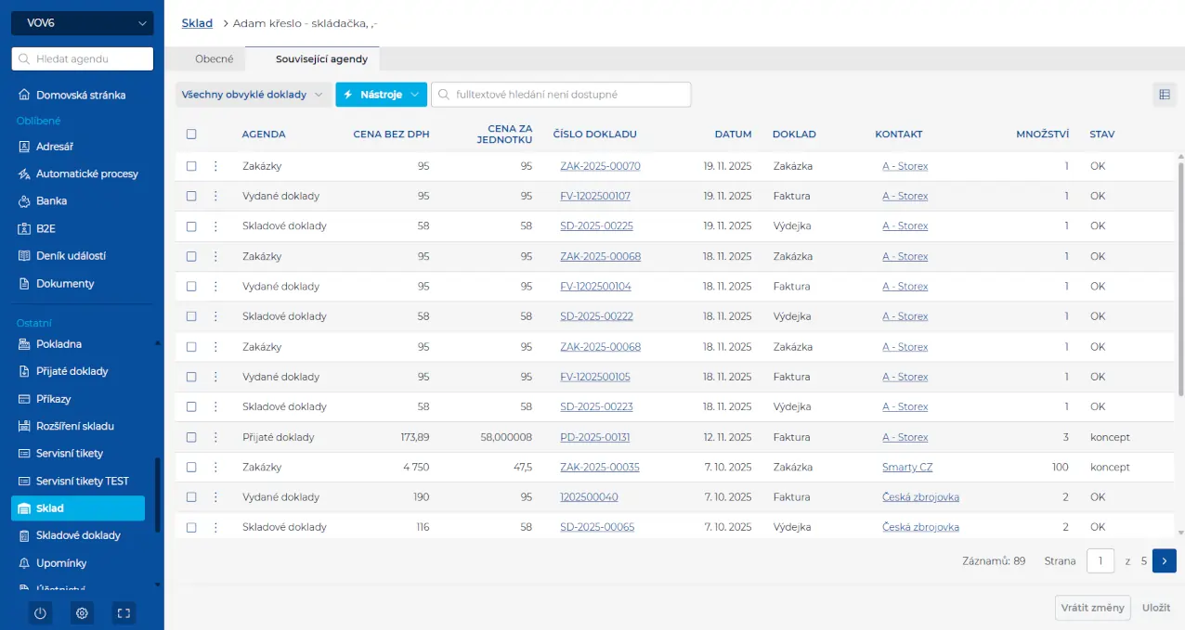Screen dimensions: 1185x630
Task: Expand the Všechny obvyklé doklady dropdown
Action: click(x=253, y=95)
